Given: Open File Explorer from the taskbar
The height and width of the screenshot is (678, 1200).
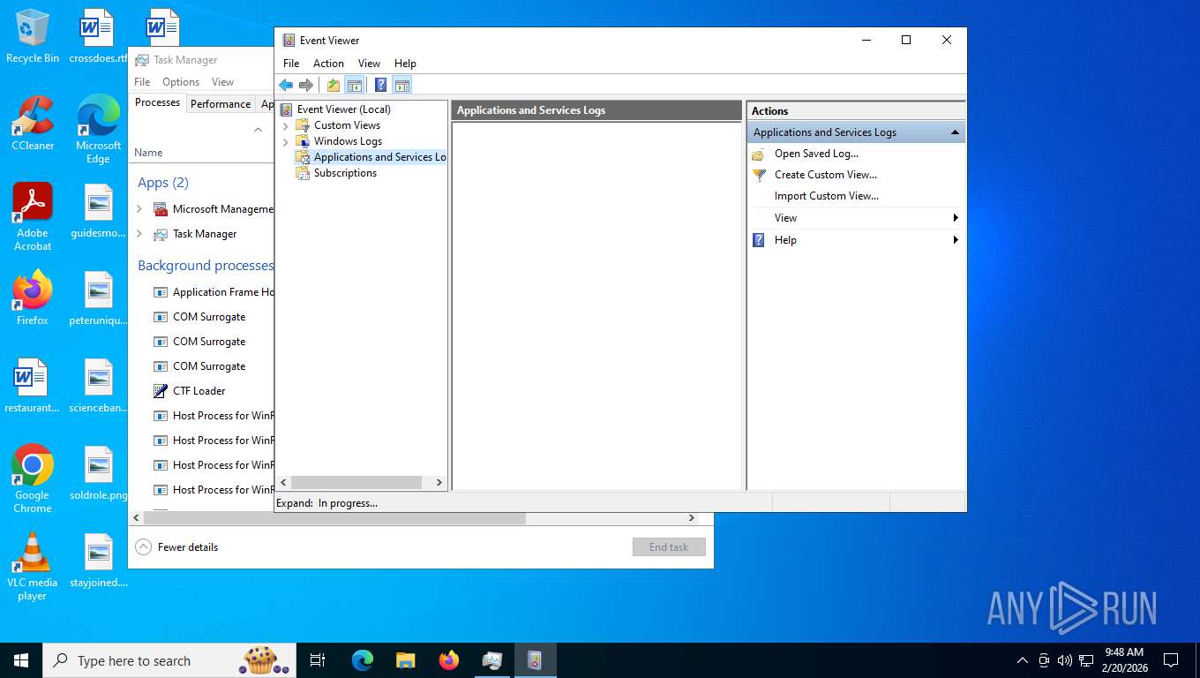Looking at the screenshot, I should point(406,660).
